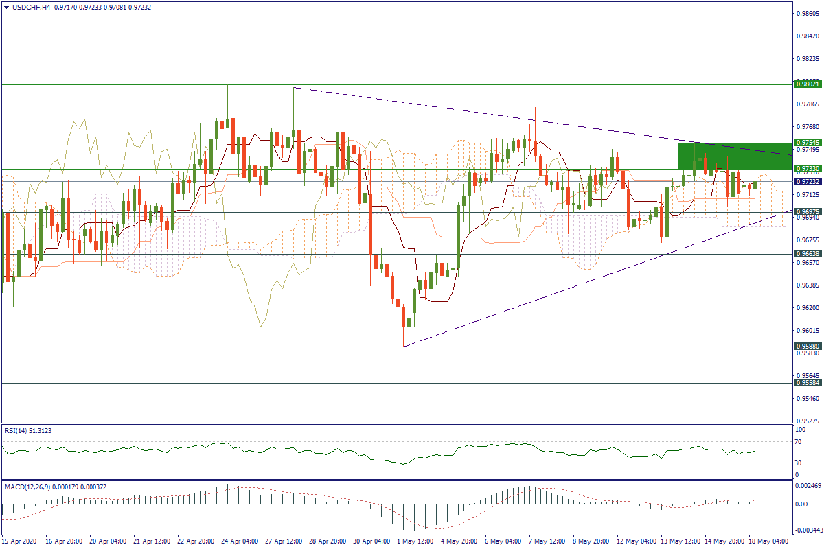Click the 0.95880 price level label
Image resolution: width=824 pixels, height=549 pixels.
pos(805,347)
